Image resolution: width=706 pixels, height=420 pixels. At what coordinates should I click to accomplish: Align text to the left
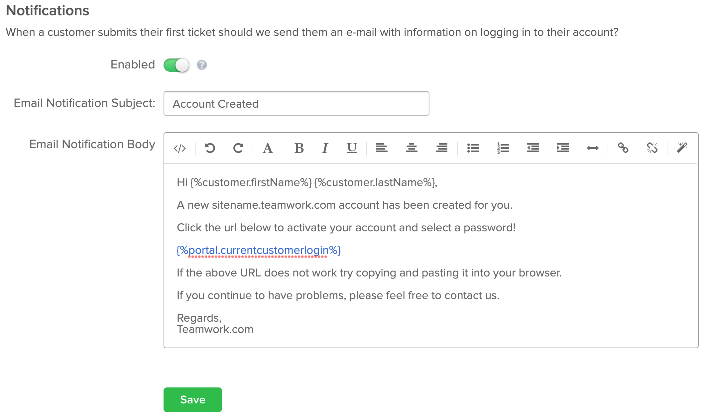(x=382, y=148)
